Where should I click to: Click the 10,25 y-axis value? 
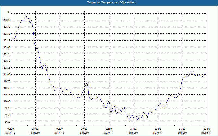click(x=7, y=95)
